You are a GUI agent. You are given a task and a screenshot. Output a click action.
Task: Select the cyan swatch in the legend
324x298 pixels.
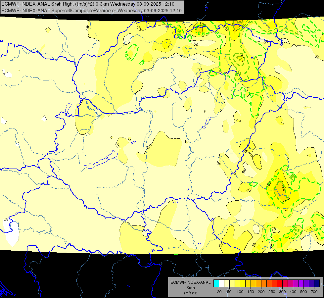(216, 283)
